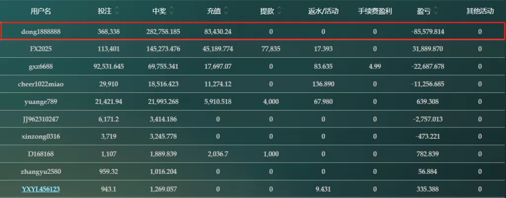Click the yuange789 username
The image size is (506, 198).
(x=41, y=102)
